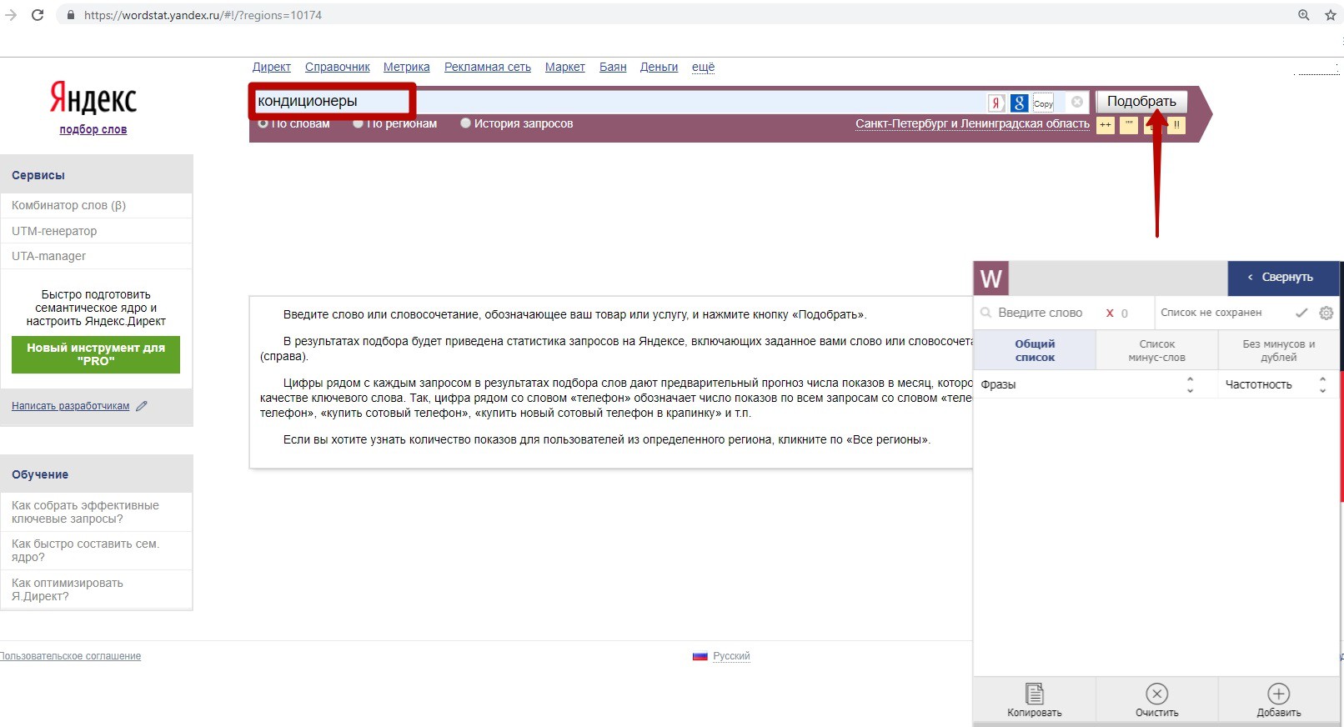Open Как оптимизировать Я.Директ

pyautogui.click(x=68, y=589)
